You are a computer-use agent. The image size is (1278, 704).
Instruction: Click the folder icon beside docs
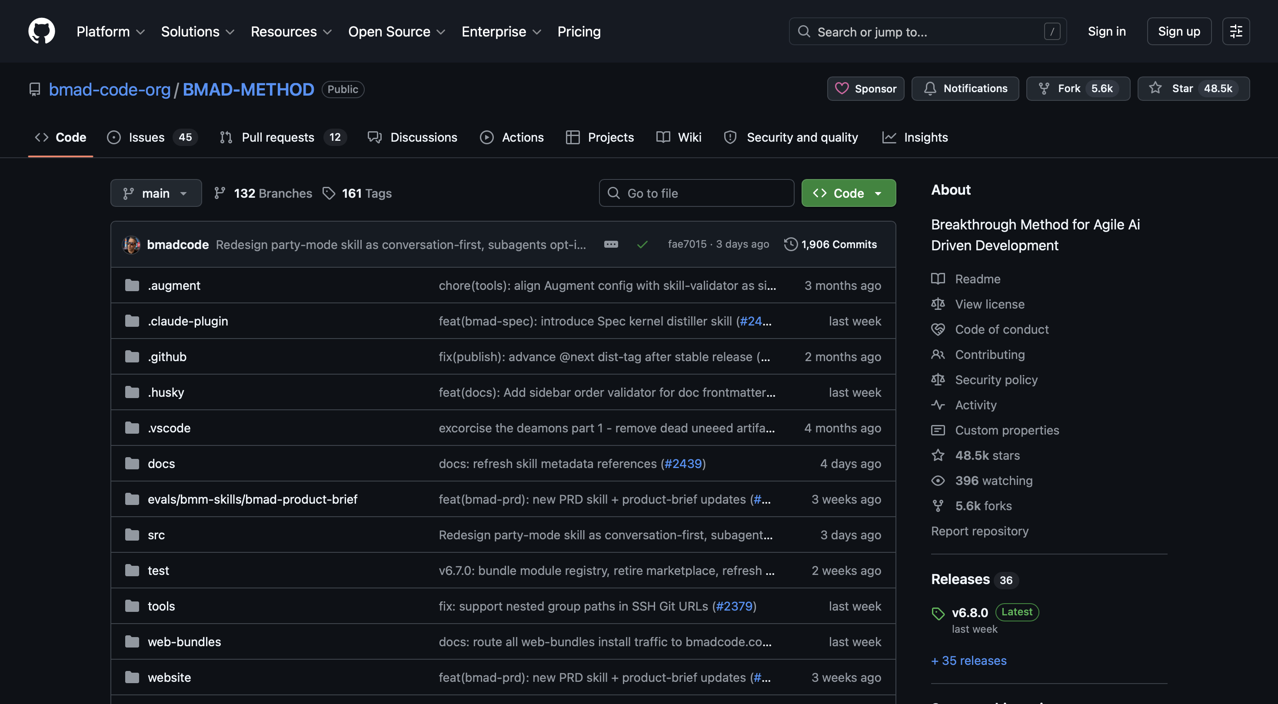coord(132,463)
